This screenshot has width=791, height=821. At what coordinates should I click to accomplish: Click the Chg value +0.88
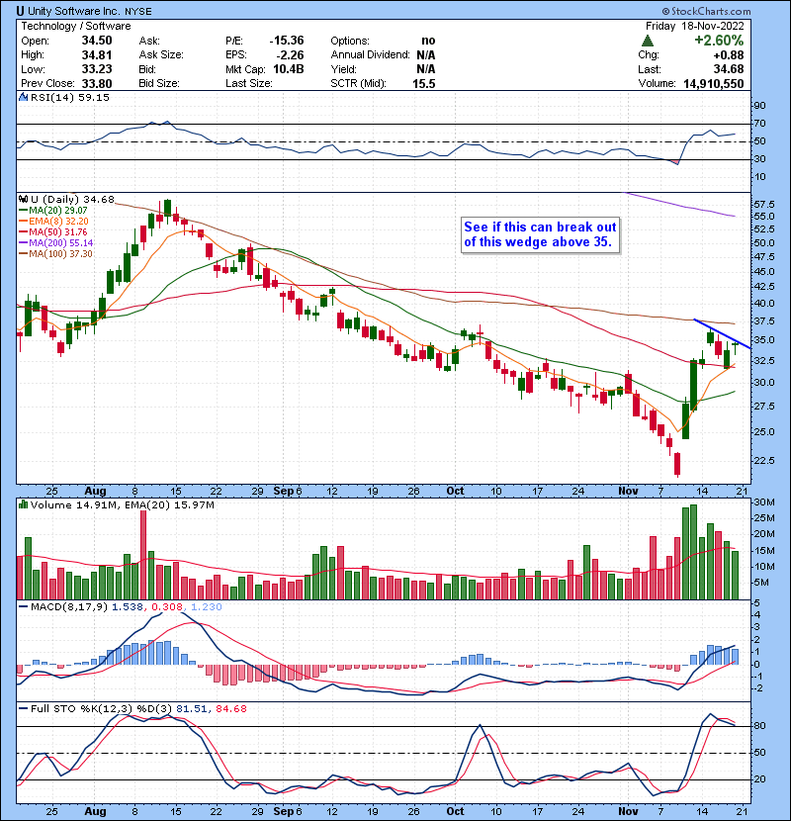(x=728, y=54)
